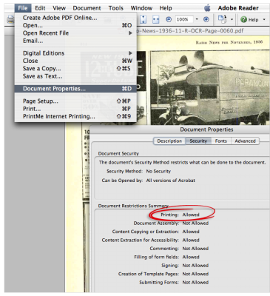Click the PDF filename in window title
Viewport: 270px width, 296px height.
coord(190,31)
